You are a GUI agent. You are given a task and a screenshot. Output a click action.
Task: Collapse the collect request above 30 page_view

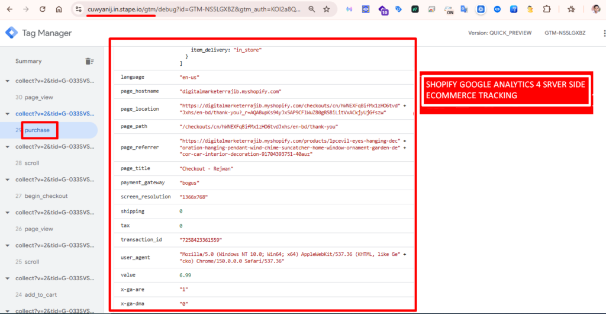7,81
